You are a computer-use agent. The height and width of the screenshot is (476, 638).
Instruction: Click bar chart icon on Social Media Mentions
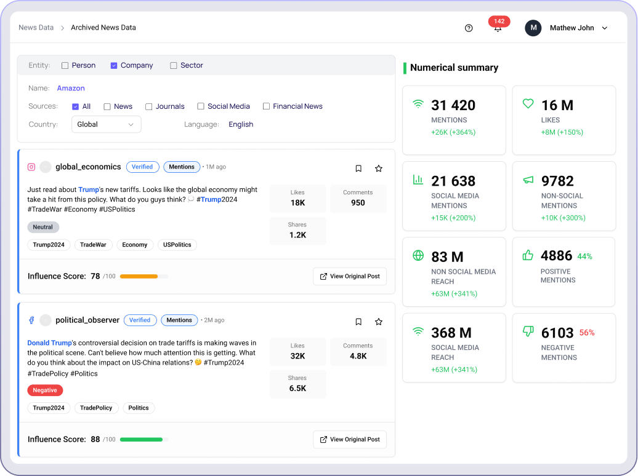[418, 180]
